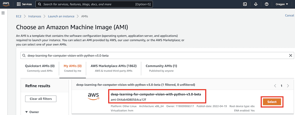Viewport: 295px width, 115px height.
Task: Focus the top AWS services search box
Action: tap(94, 4)
